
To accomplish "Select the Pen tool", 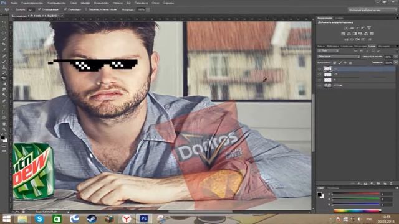I will [4, 101].
